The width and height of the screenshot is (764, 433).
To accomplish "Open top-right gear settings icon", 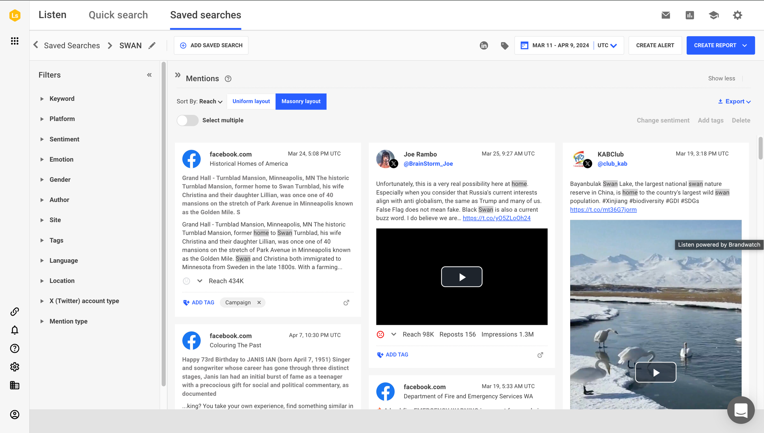I will (738, 15).
